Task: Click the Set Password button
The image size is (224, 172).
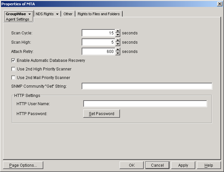Action: (x=101, y=114)
